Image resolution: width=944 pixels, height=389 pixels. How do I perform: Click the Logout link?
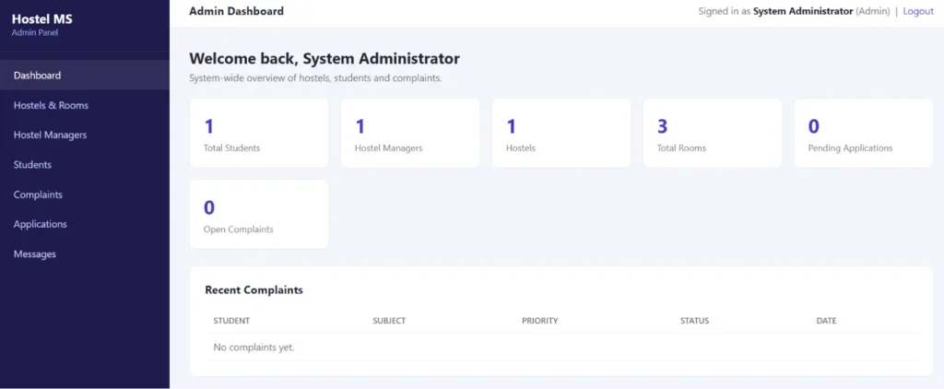point(918,11)
